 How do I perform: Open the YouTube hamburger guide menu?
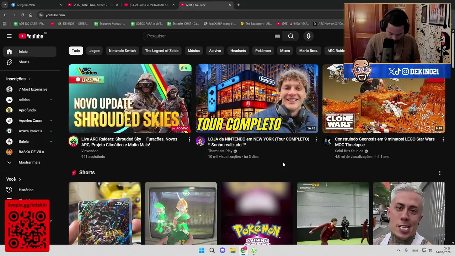[x=9, y=36]
